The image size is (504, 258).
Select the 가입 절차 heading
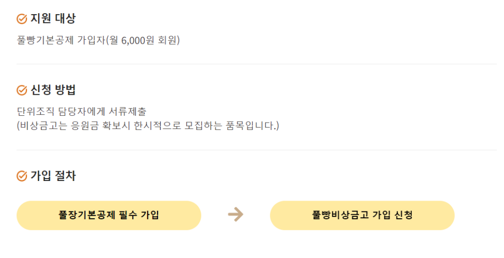[53, 176]
